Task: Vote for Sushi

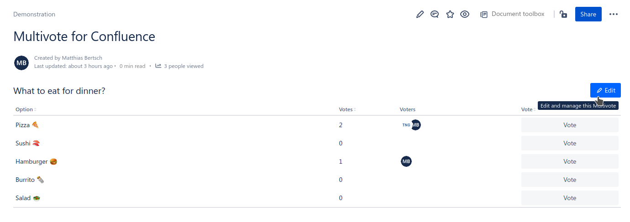Action: (570, 143)
